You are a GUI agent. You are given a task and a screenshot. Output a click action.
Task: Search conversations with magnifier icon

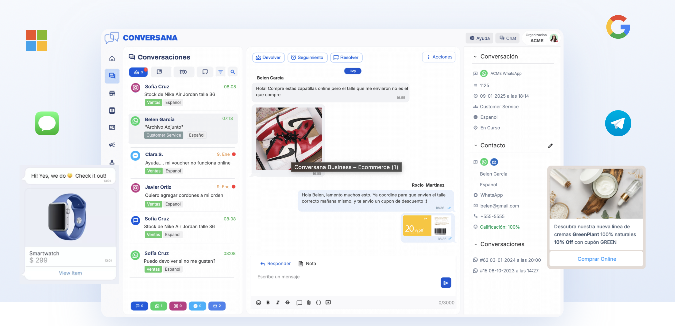233,72
